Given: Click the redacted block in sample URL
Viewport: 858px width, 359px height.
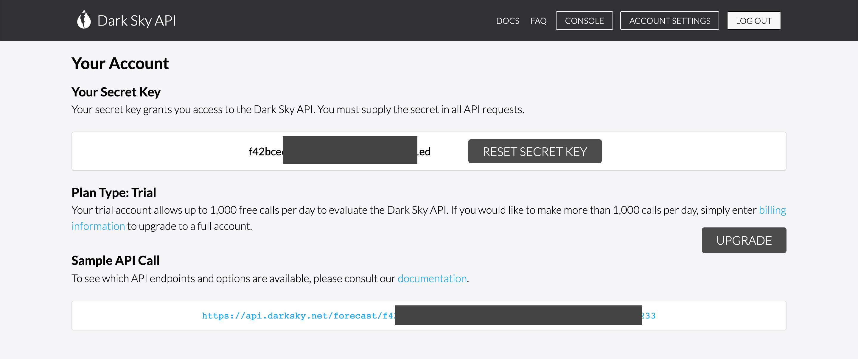Looking at the screenshot, I should click(x=518, y=315).
